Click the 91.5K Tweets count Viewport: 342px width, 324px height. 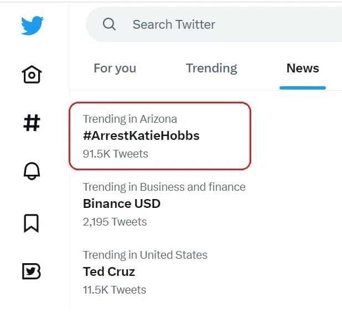pyautogui.click(x=115, y=154)
